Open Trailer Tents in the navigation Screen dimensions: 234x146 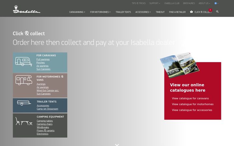pos(123,12)
